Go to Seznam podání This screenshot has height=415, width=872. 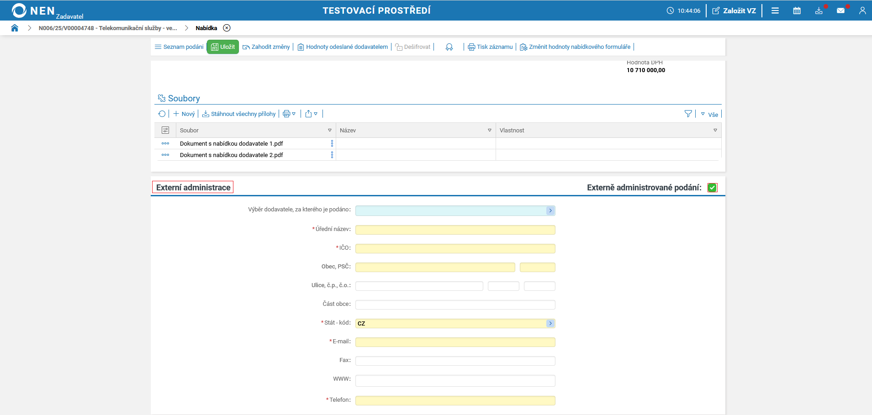(x=179, y=47)
